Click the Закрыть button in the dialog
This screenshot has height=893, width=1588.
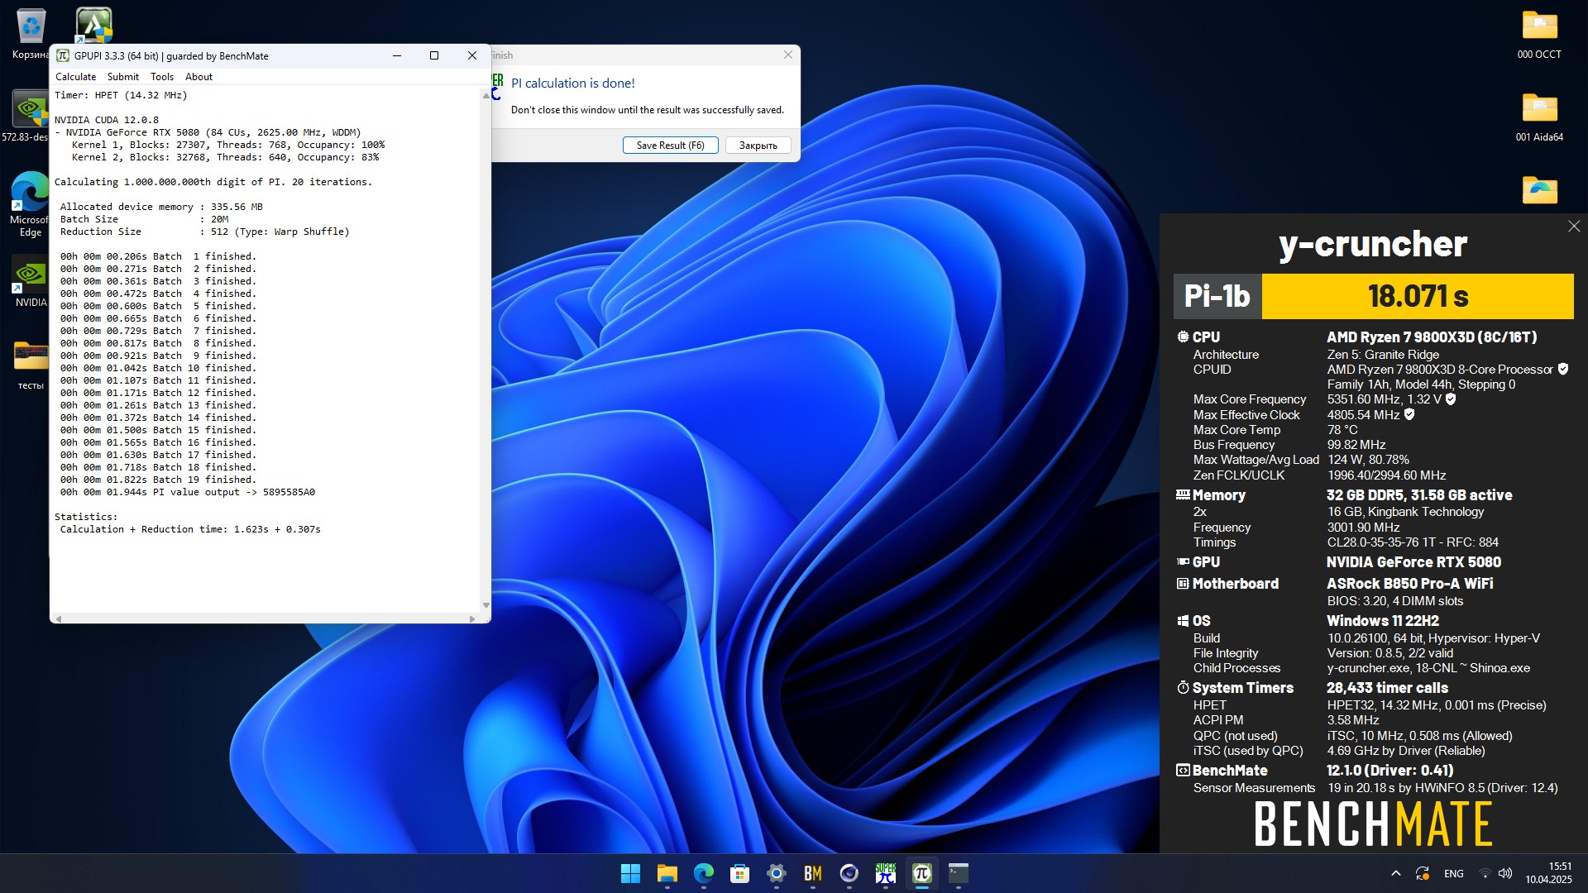758,146
